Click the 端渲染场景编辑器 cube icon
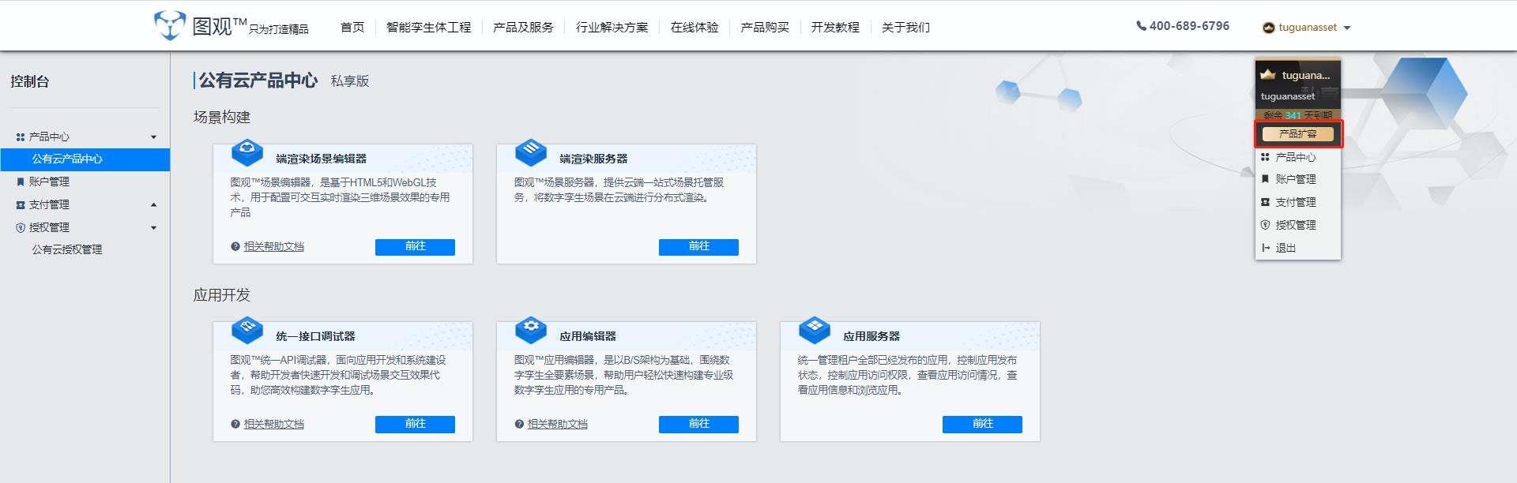 (247, 152)
